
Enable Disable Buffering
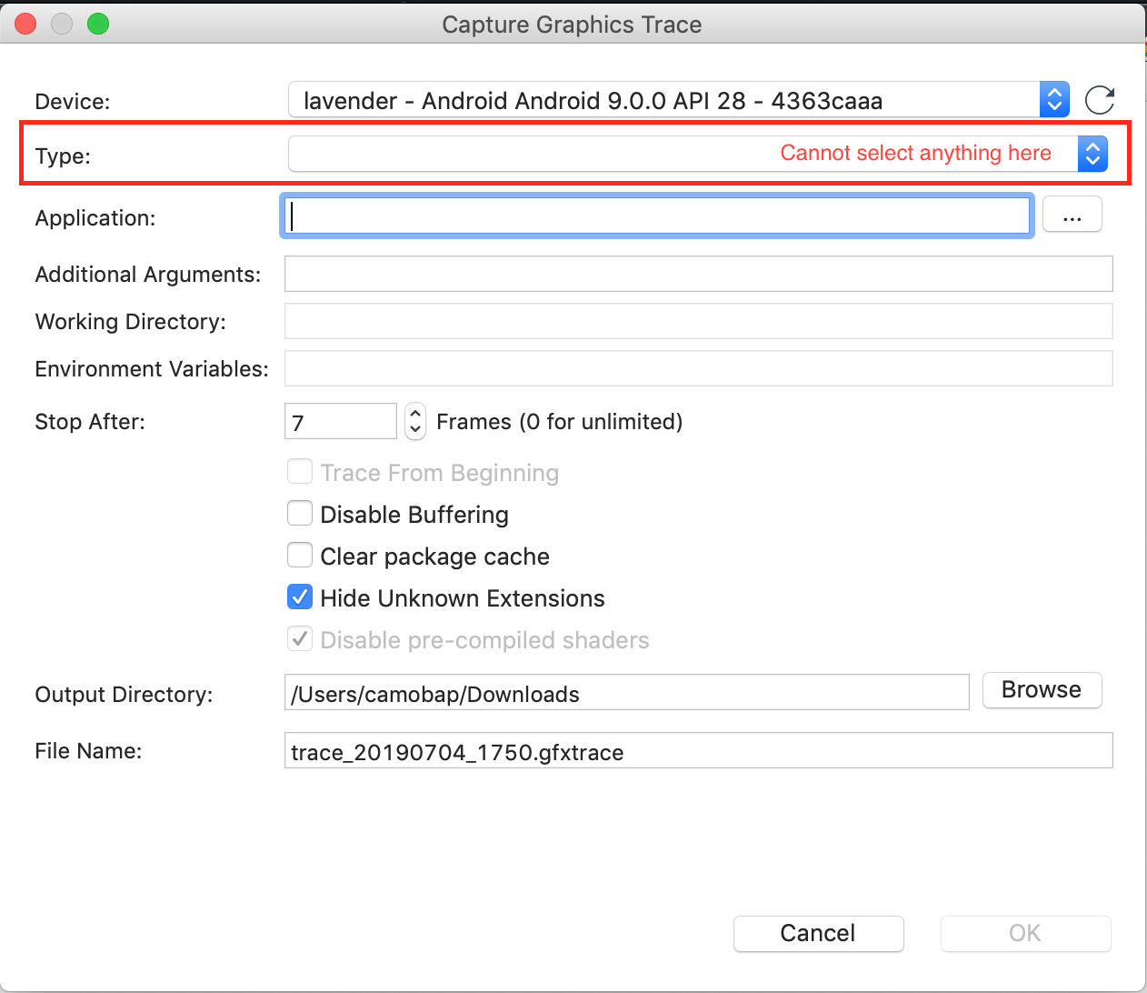(x=299, y=513)
